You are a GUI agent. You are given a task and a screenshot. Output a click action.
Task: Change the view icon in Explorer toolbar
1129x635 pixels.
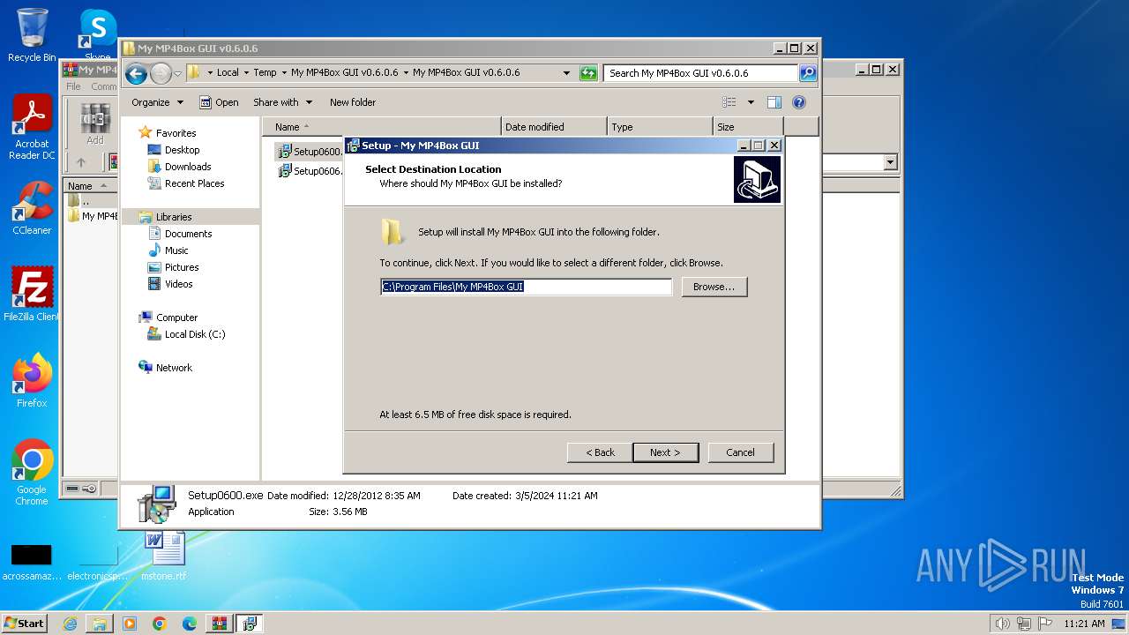(x=729, y=102)
